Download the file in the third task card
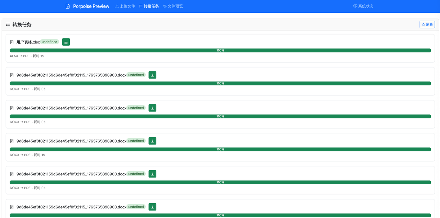 [x=152, y=108]
